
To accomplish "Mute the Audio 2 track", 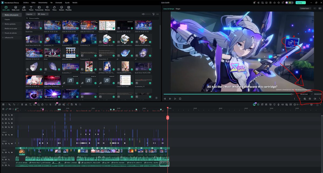I will 6,165.
